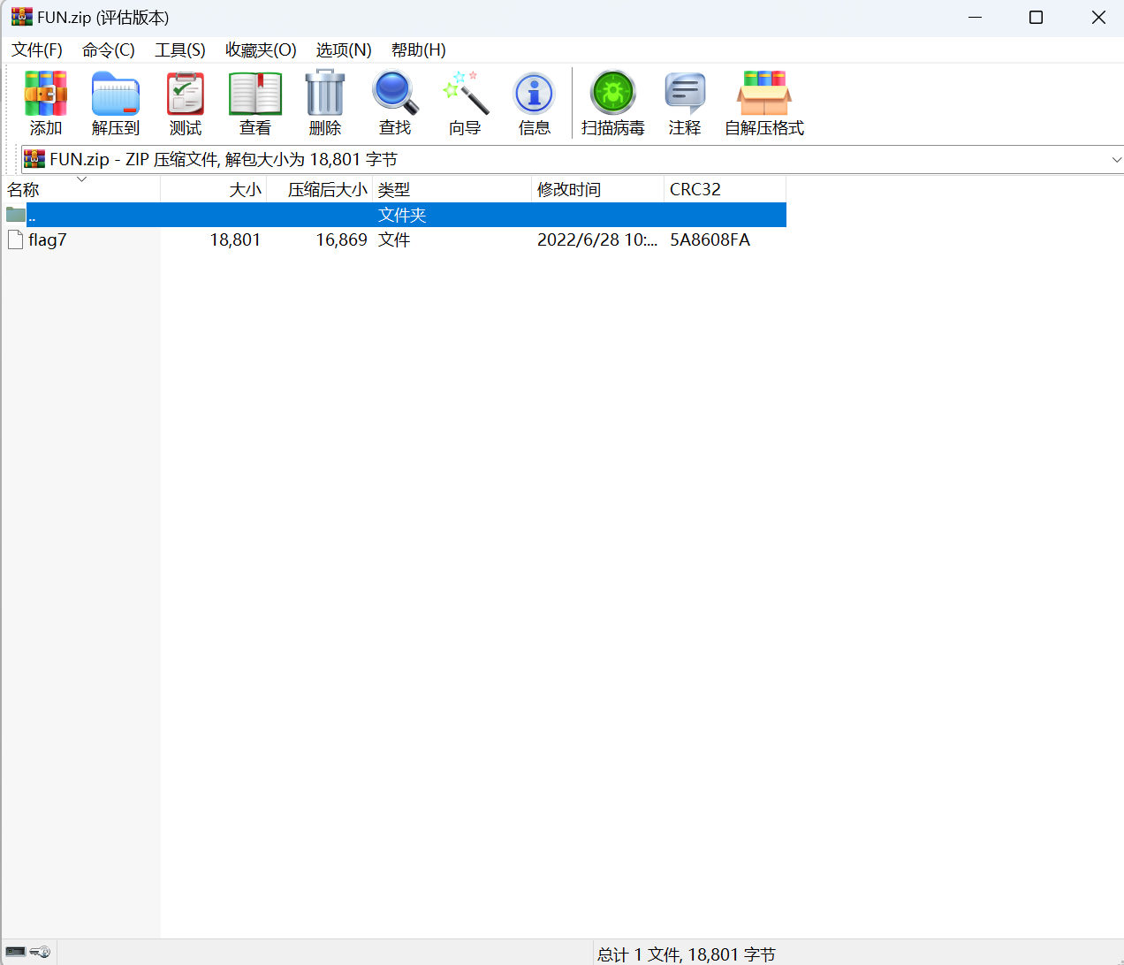Click the 自解压格式 (SFX) toolbar icon
Viewport: 1124px width, 965px height.
(764, 94)
